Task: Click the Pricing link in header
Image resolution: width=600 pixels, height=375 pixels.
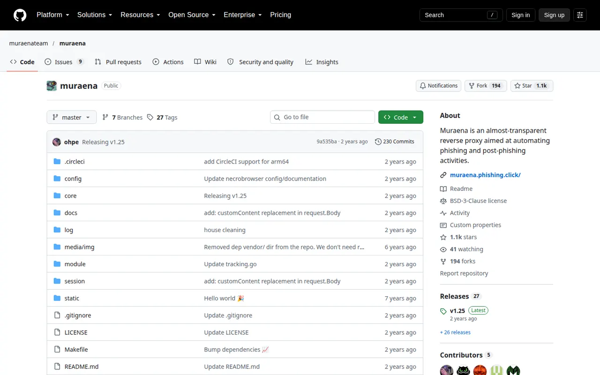Action: click(280, 15)
